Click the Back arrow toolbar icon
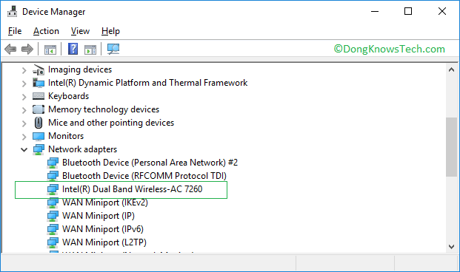Screen dimensions: 460x272 point(10,49)
